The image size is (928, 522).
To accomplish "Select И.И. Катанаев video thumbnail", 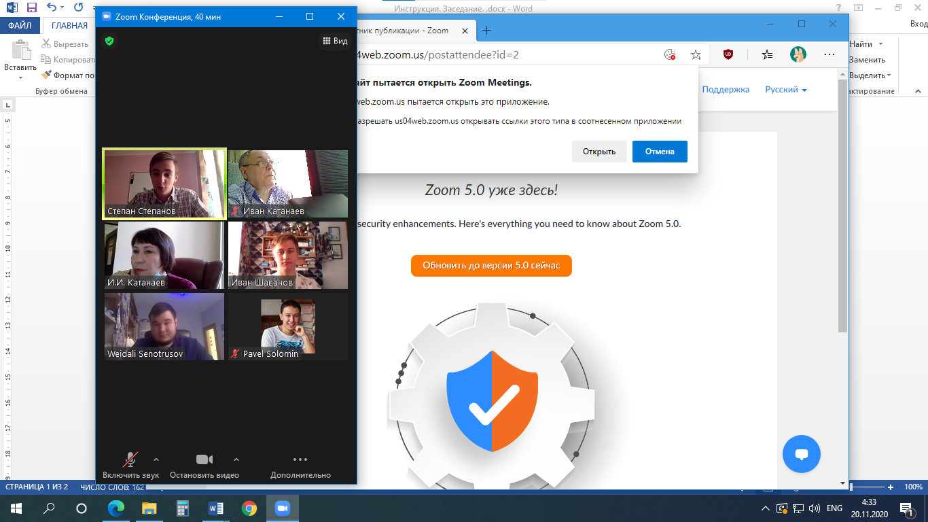I will pyautogui.click(x=164, y=256).
